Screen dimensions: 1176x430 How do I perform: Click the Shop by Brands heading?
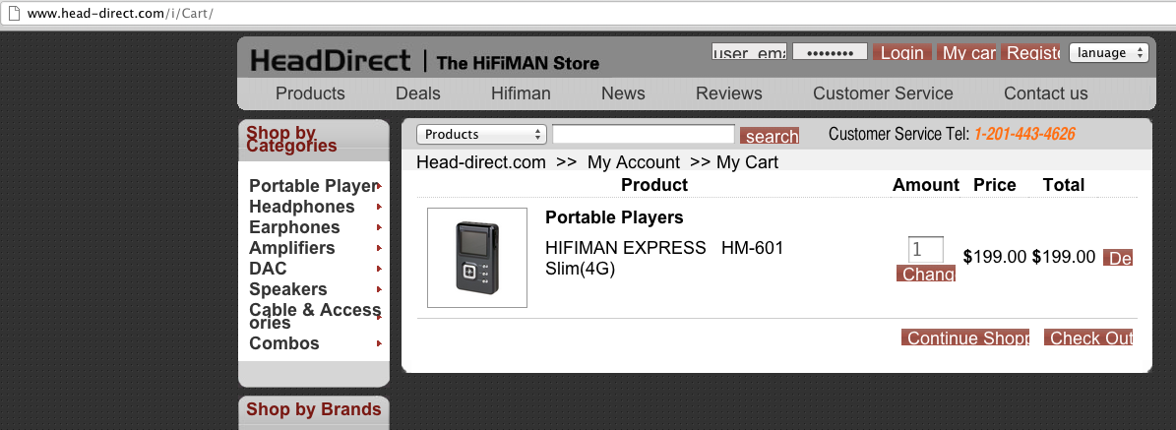coord(314,409)
